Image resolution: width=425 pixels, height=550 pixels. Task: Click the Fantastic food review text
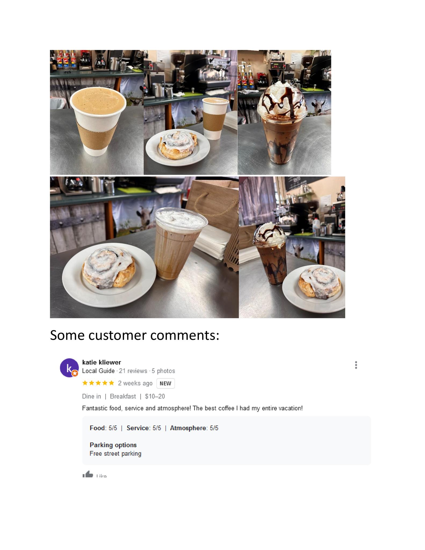point(192,408)
